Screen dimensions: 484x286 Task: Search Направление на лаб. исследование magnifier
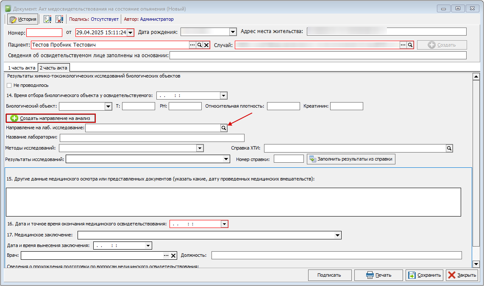click(x=224, y=128)
